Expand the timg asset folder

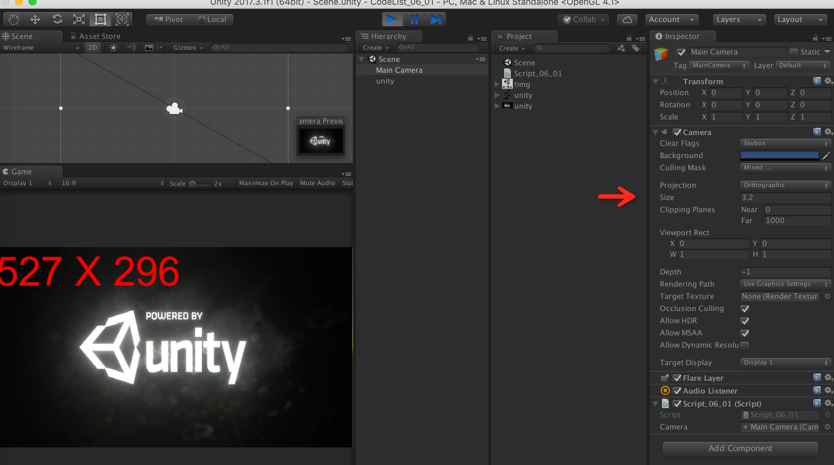(497, 84)
